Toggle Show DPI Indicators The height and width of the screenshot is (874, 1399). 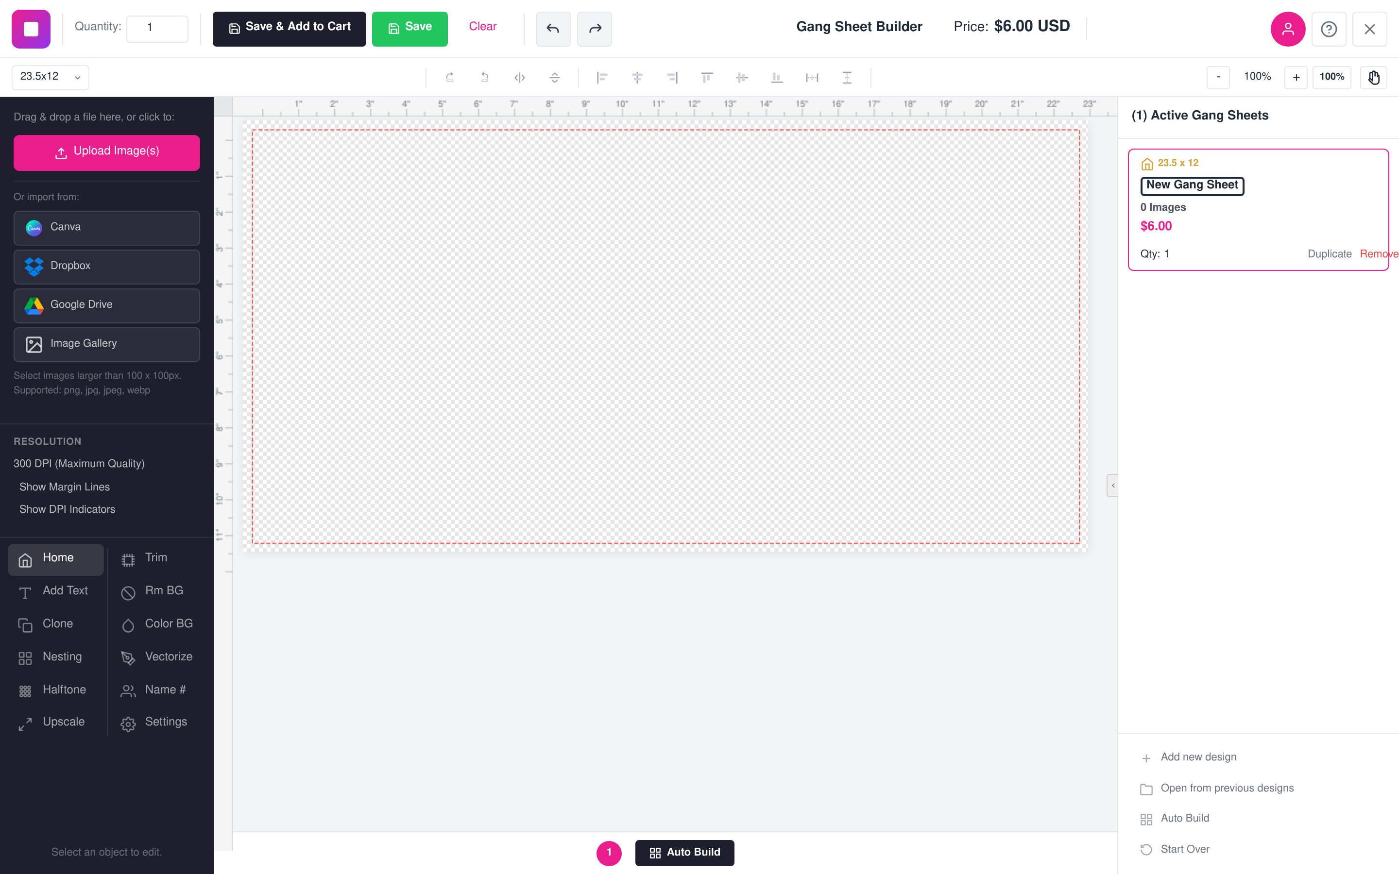pyautogui.click(x=67, y=509)
